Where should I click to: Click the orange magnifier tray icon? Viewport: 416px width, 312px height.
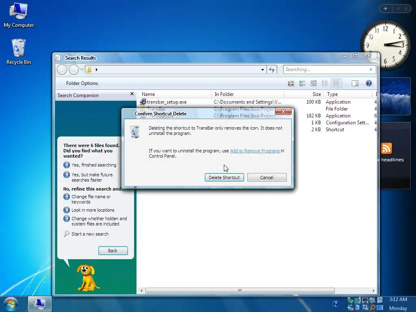[373, 307]
